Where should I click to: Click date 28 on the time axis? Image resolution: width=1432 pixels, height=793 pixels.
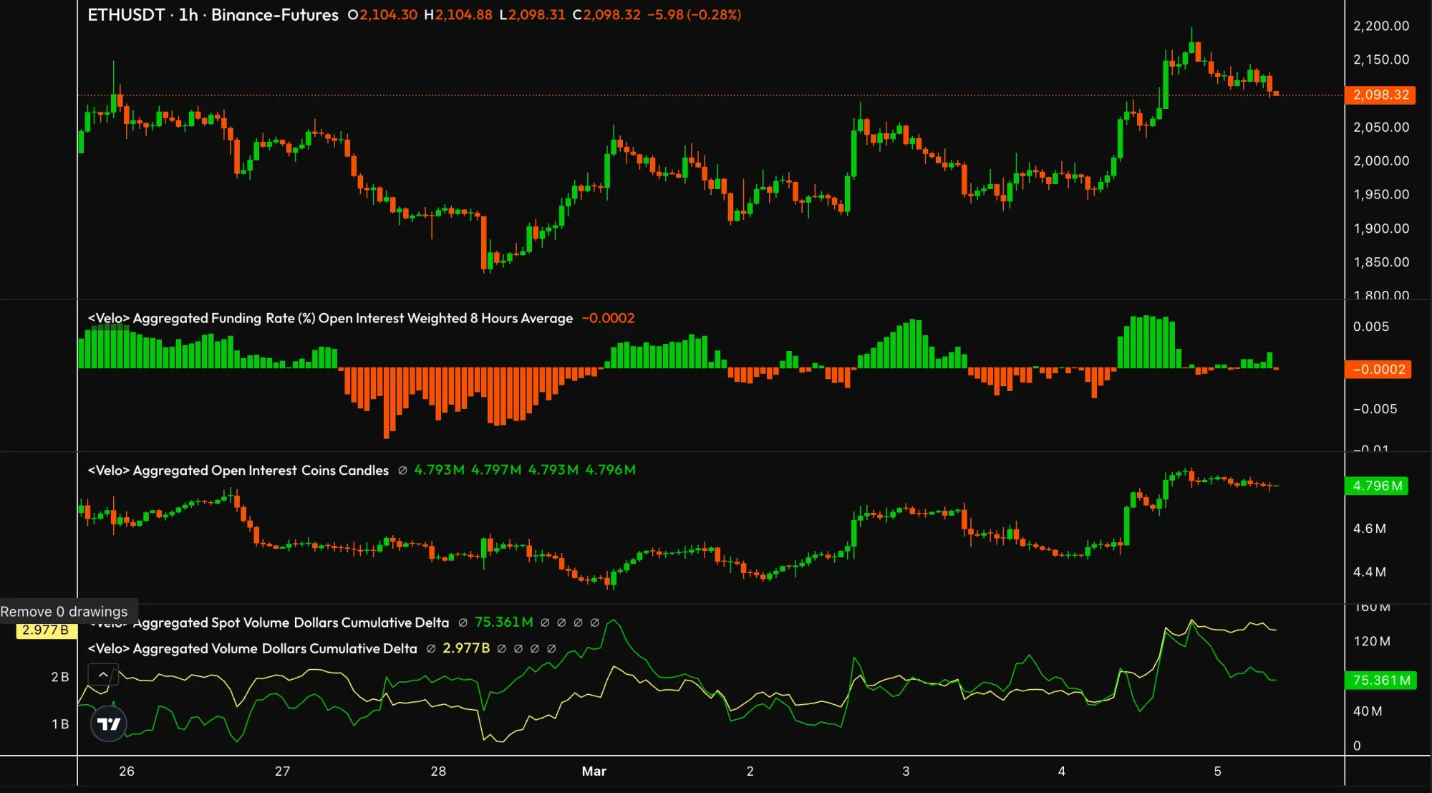pos(438,772)
